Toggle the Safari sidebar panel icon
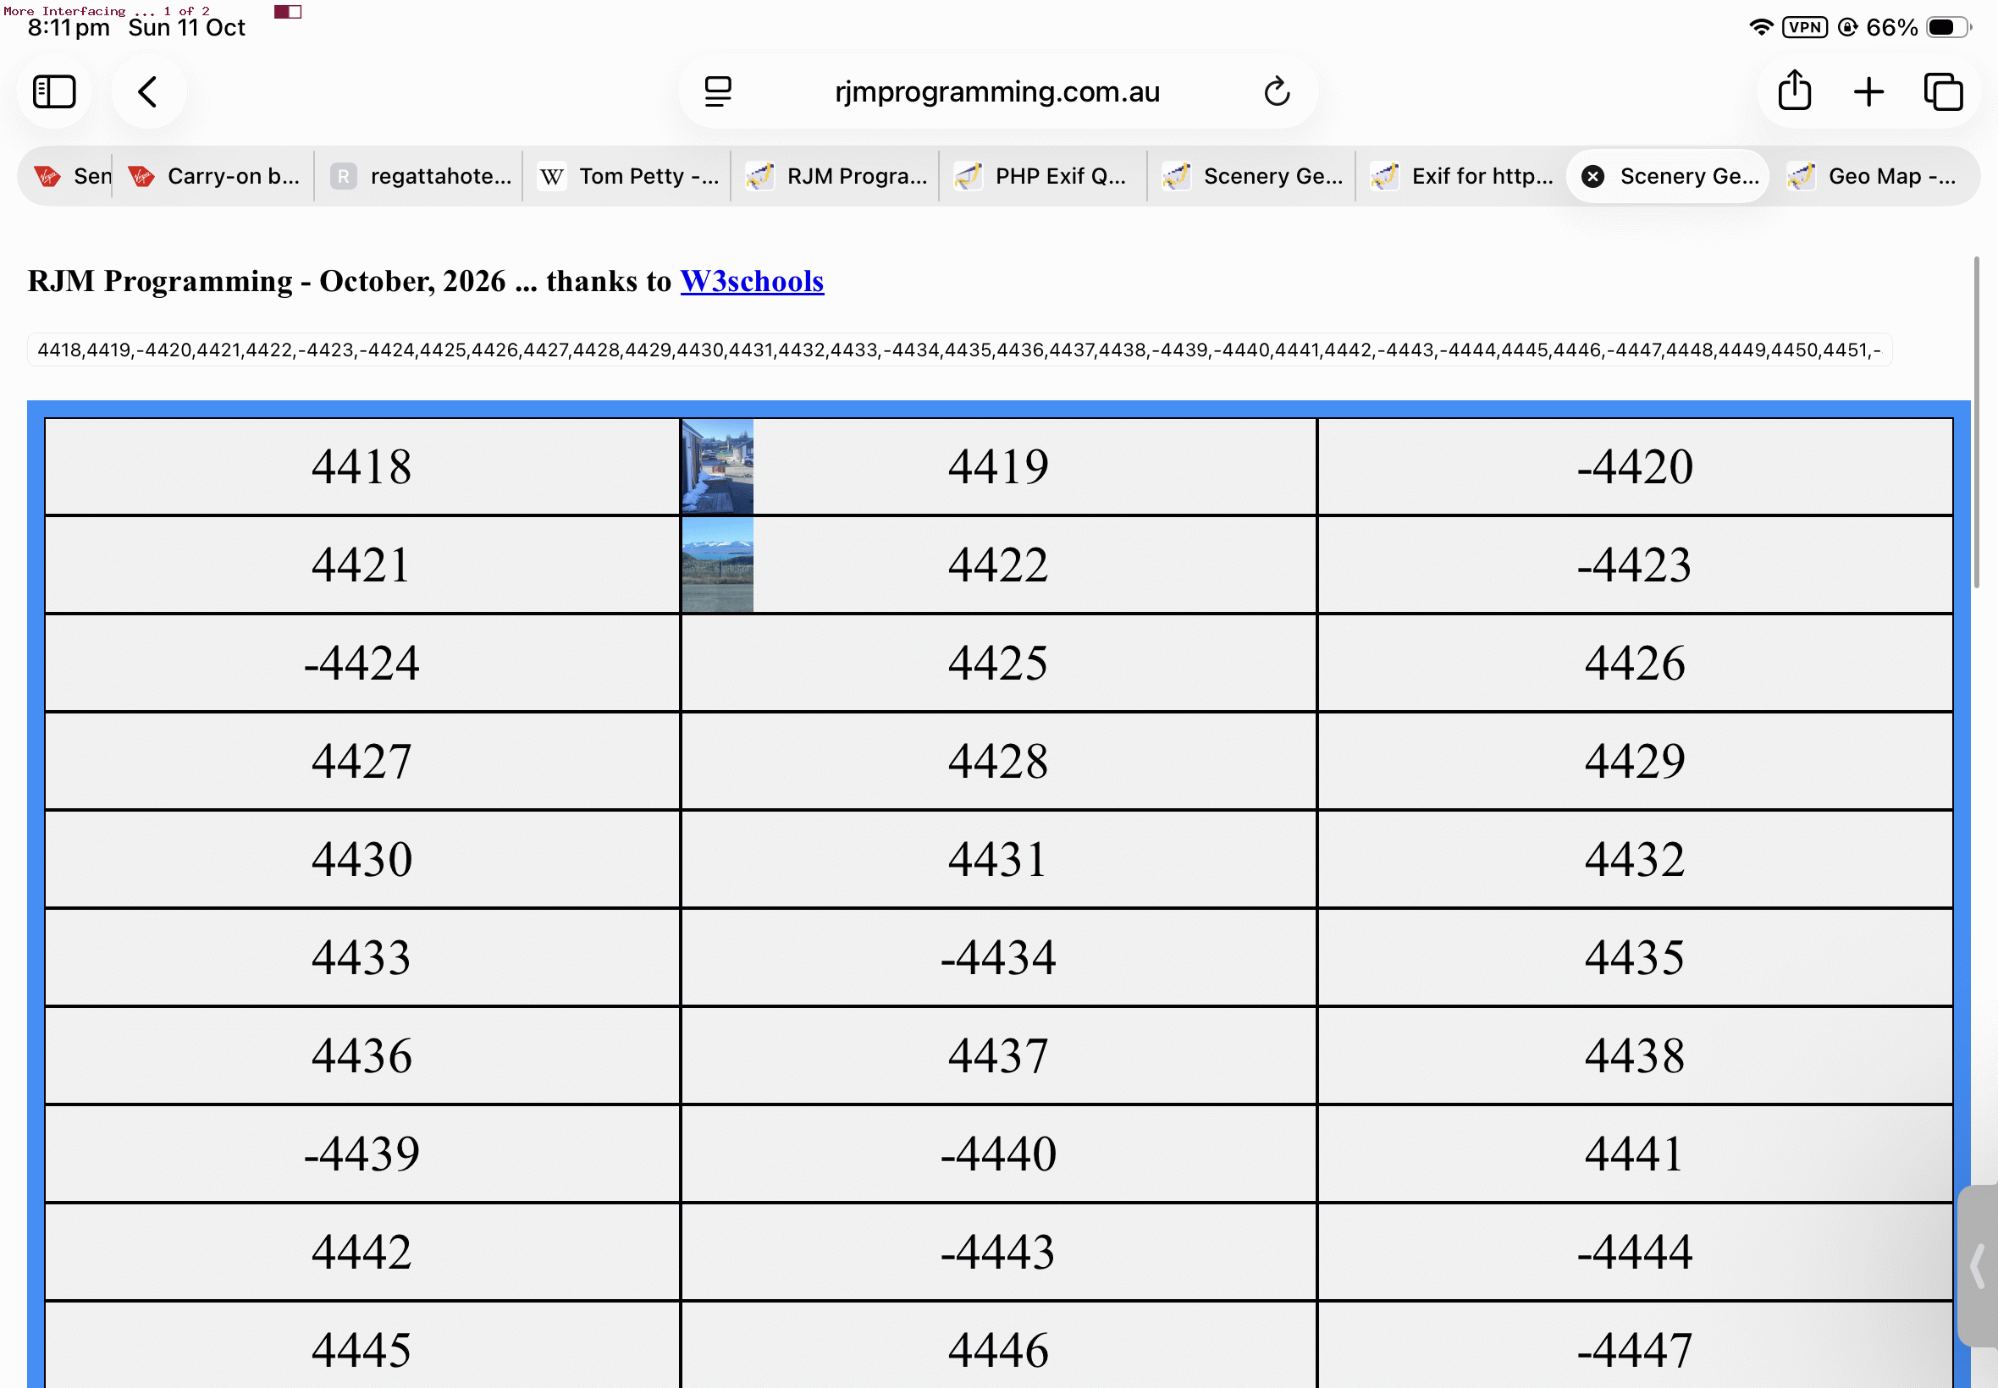The image size is (1998, 1388). (x=54, y=91)
